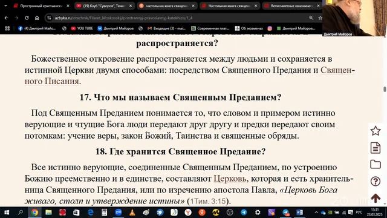
Task: Go forward in browser history
Action: 16,18
